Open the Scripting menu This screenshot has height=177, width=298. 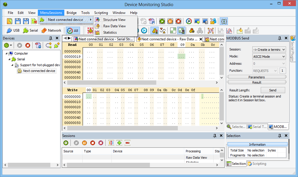pyautogui.click(x=101, y=13)
